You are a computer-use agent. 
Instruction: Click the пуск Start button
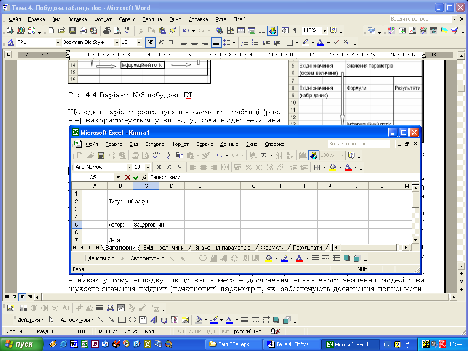point(21,345)
